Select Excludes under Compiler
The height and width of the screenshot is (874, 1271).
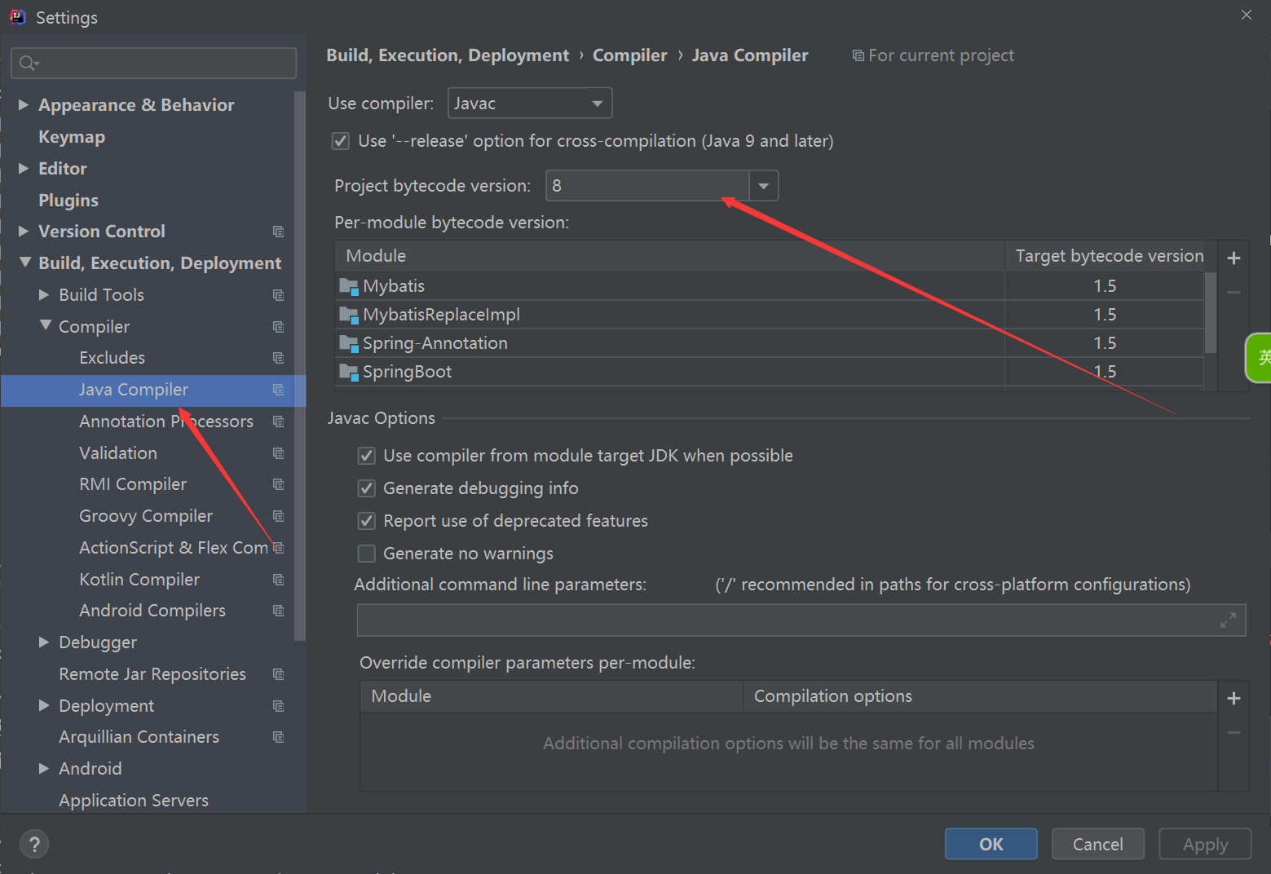[112, 358]
